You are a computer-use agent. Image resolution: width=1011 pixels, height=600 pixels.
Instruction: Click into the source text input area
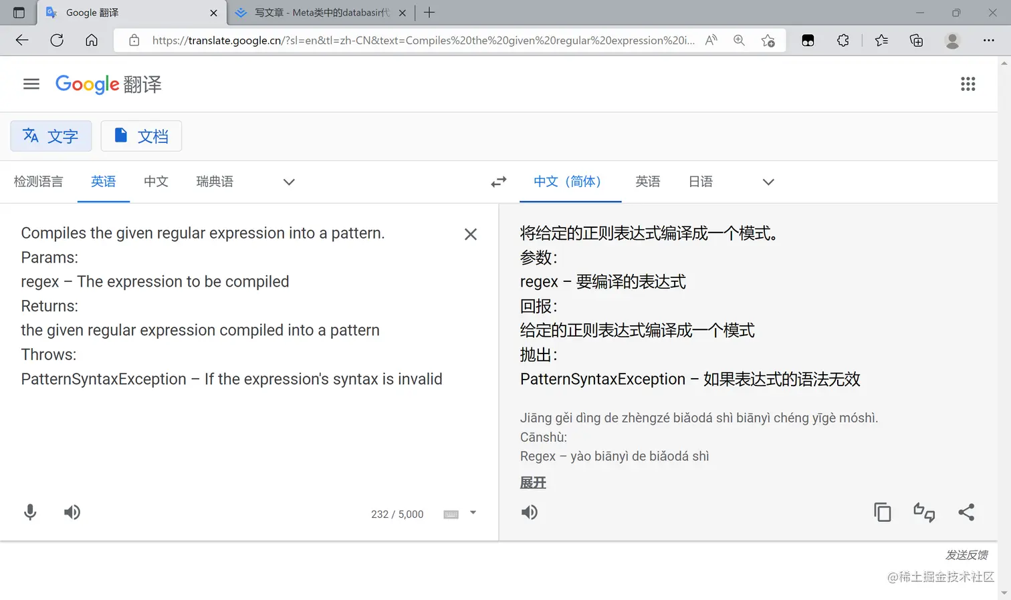click(231, 306)
